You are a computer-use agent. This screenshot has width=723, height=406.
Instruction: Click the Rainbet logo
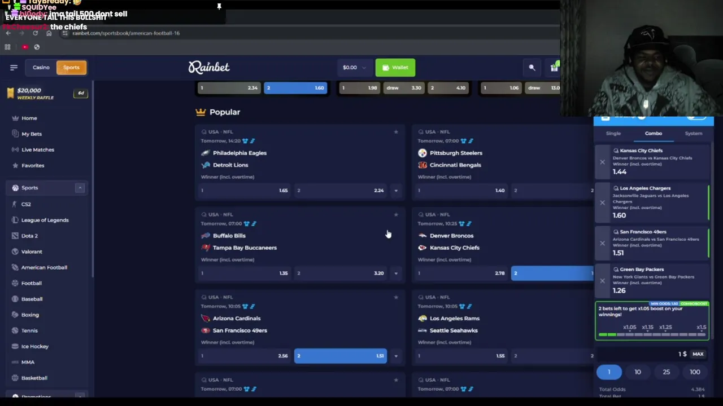(209, 68)
